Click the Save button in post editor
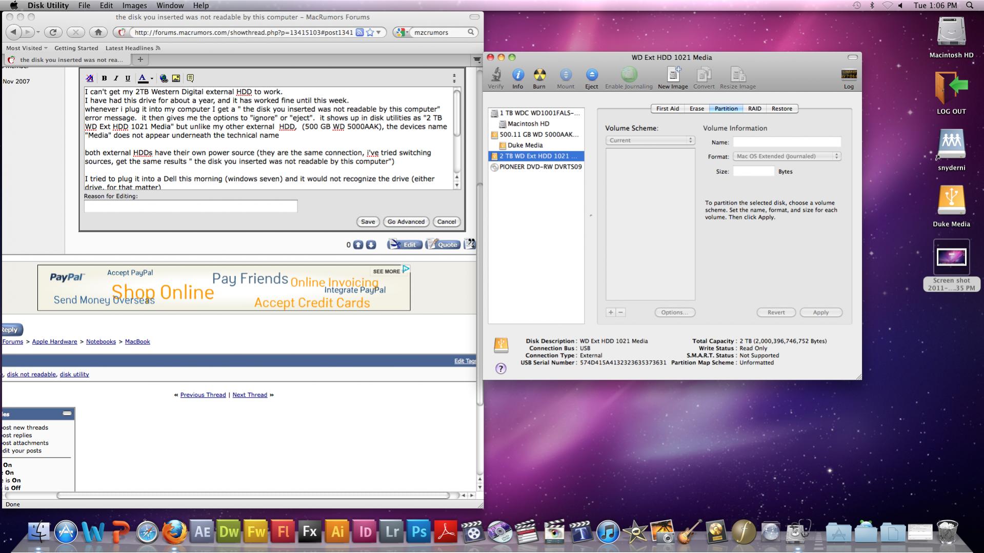This screenshot has width=984, height=553. [368, 222]
